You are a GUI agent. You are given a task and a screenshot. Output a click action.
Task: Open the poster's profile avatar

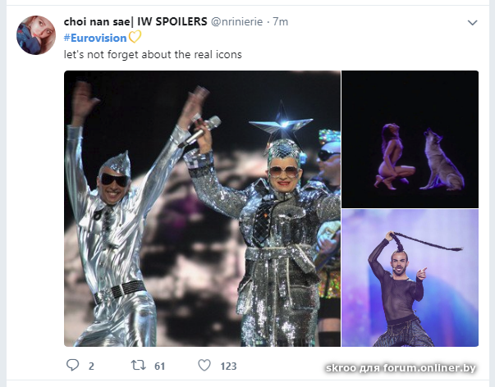pyautogui.click(x=36, y=34)
